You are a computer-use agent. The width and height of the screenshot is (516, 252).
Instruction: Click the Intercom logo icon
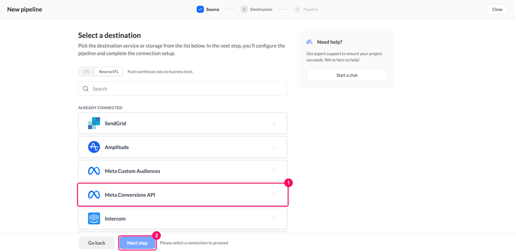pos(94,219)
